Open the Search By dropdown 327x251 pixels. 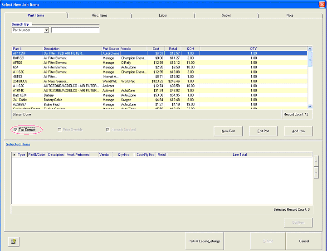click(46, 30)
